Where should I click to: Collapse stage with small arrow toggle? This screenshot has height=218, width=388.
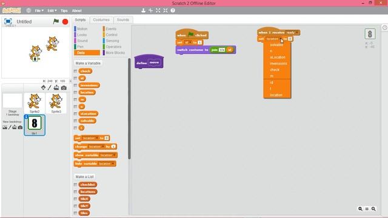(x=70, y=81)
